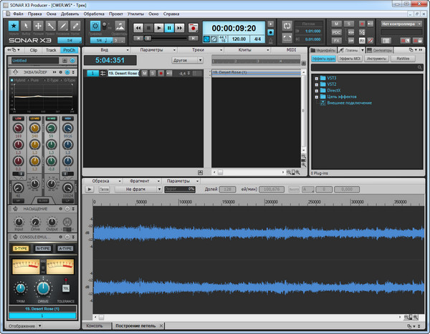
Task: Click the Stop button in transport
Action: coord(148,28)
